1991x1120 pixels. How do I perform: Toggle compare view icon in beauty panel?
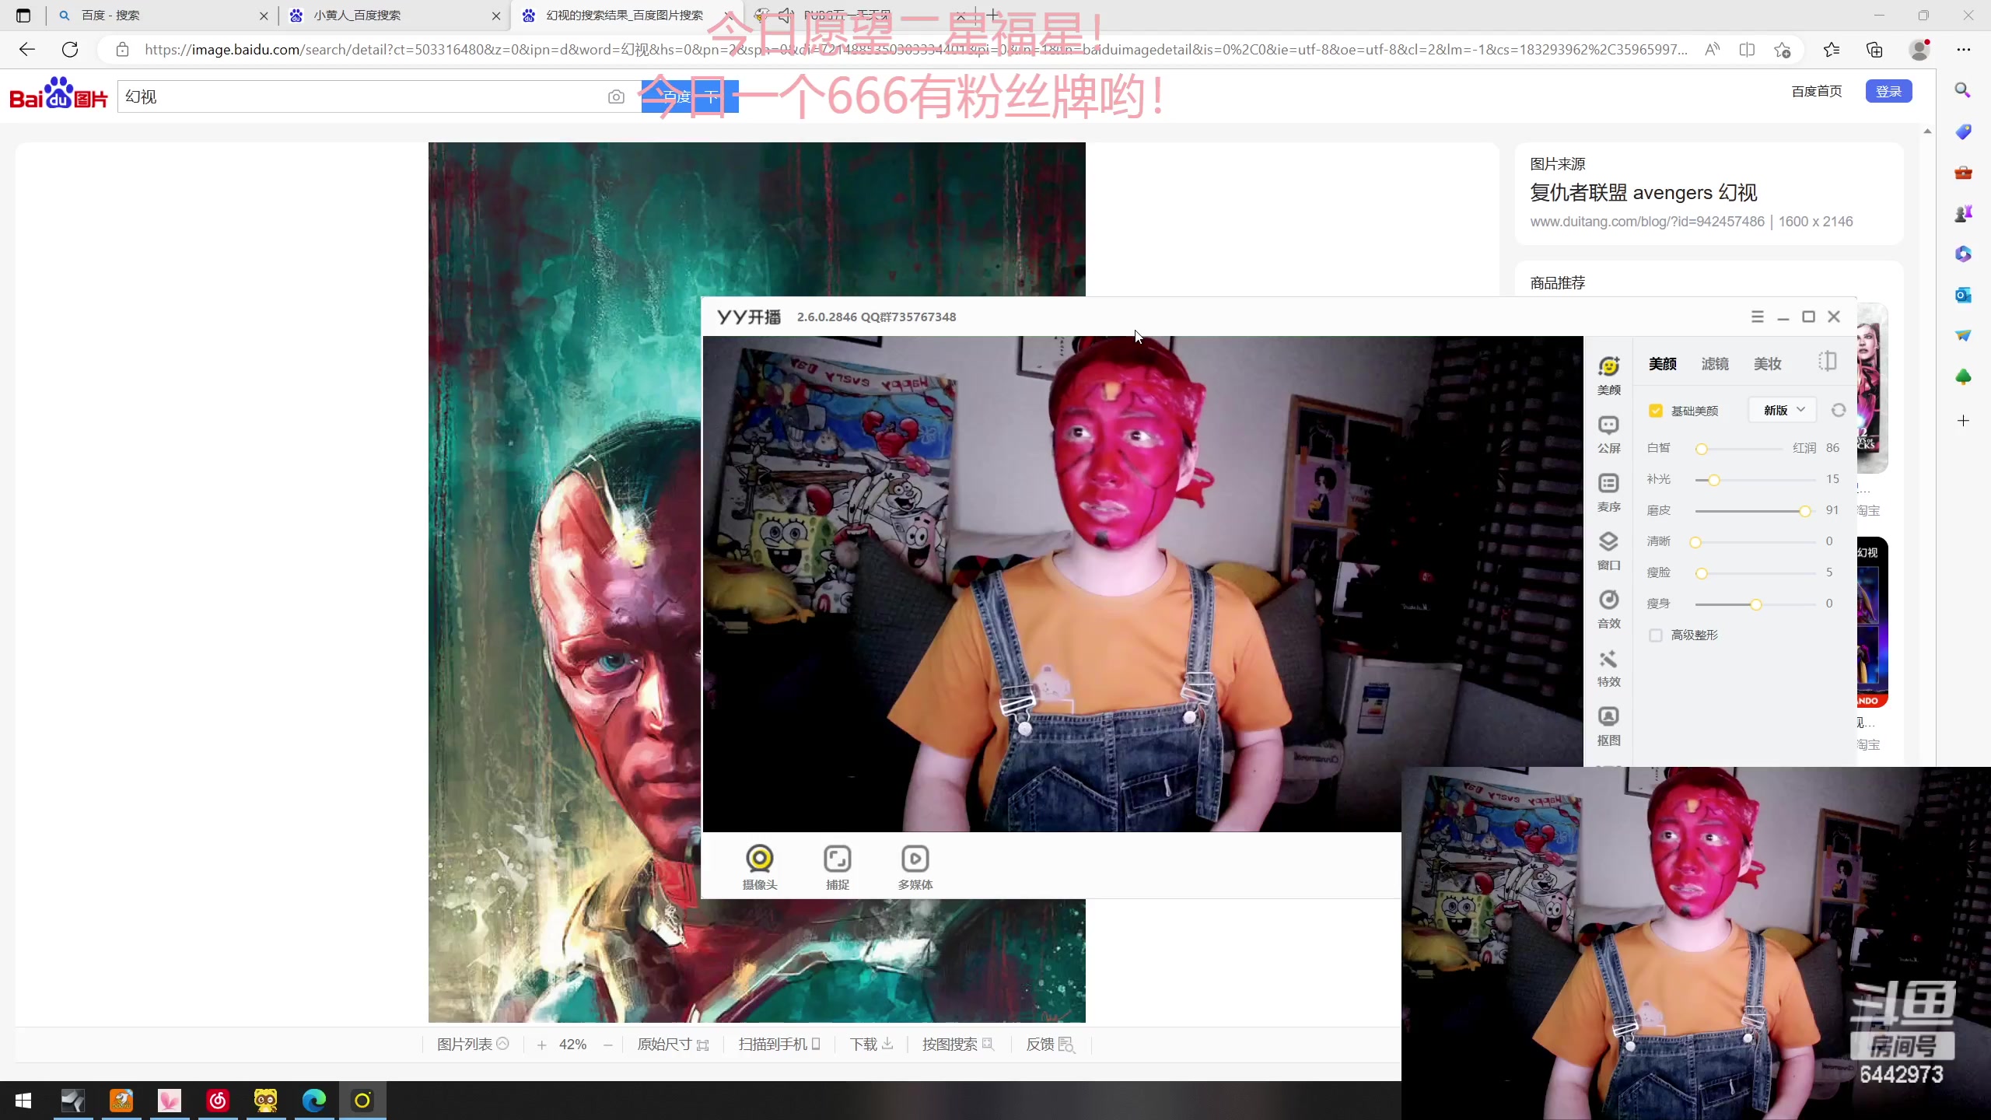pyautogui.click(x=1828, y=362)
